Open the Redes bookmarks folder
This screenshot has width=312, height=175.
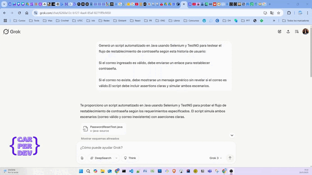[104, 20]
